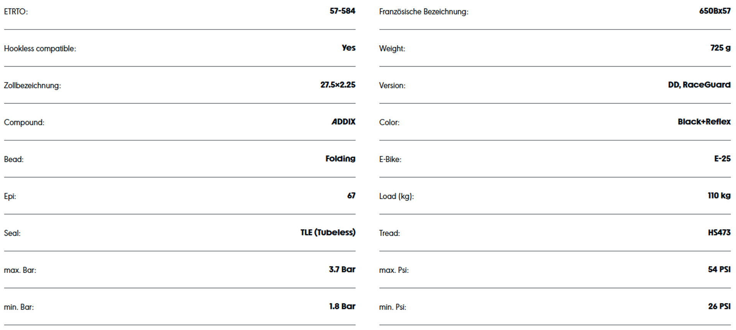Select the Hookless compatible label
736x330 pixels.
click(40, 49)
